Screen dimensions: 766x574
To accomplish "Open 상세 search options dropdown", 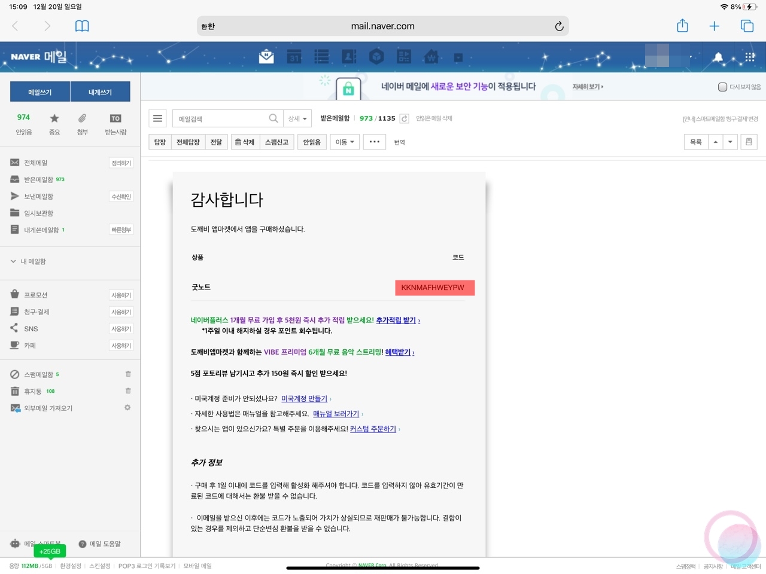I will [297, 118].
